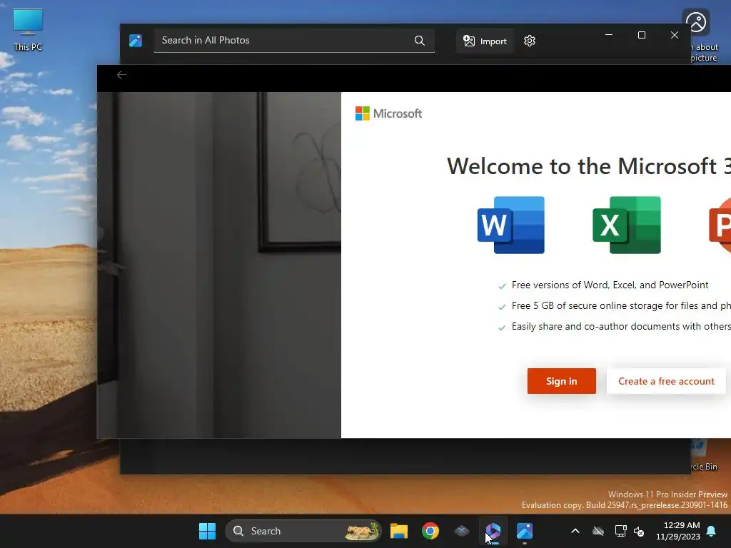Image resolution: width=731 pixels, height=548 pixels.
Task: Click the muted volume tray icon
Action: 639,531
